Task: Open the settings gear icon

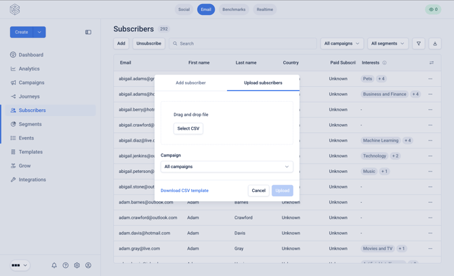Action: 77,265
